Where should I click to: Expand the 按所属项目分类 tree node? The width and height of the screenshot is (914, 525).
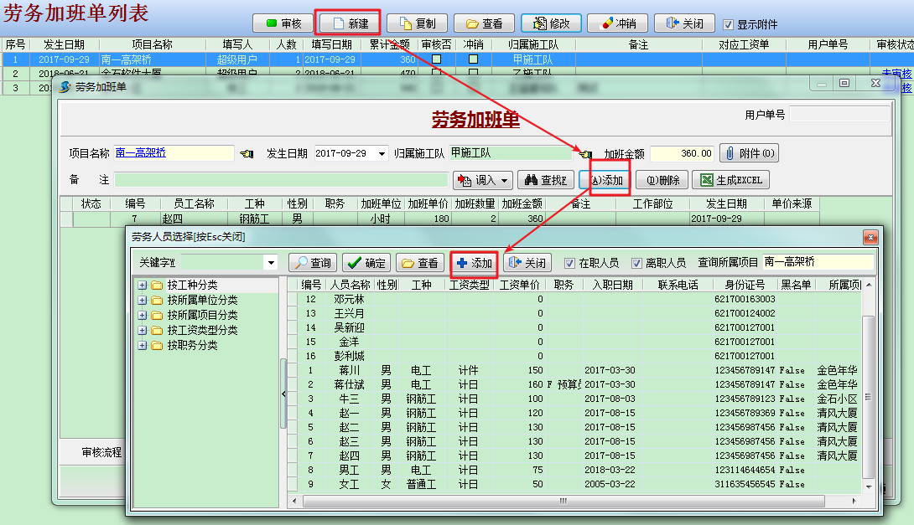coord(143,315)
